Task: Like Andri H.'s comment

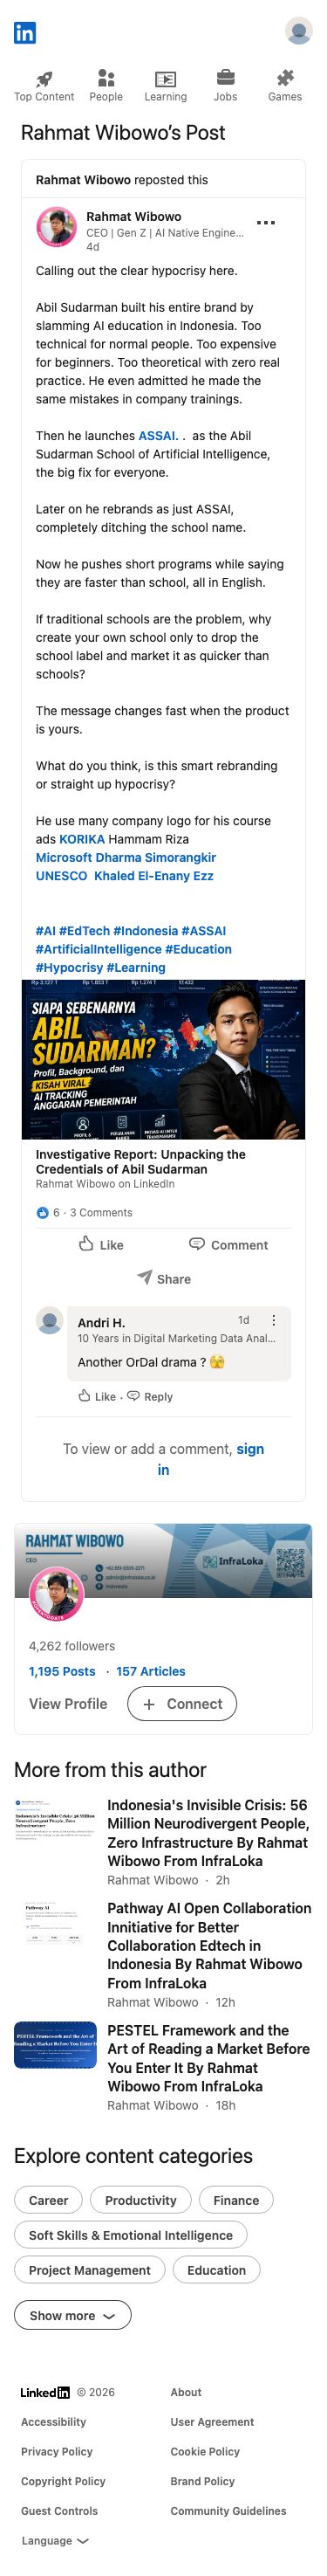Action: coord(97,1396)
